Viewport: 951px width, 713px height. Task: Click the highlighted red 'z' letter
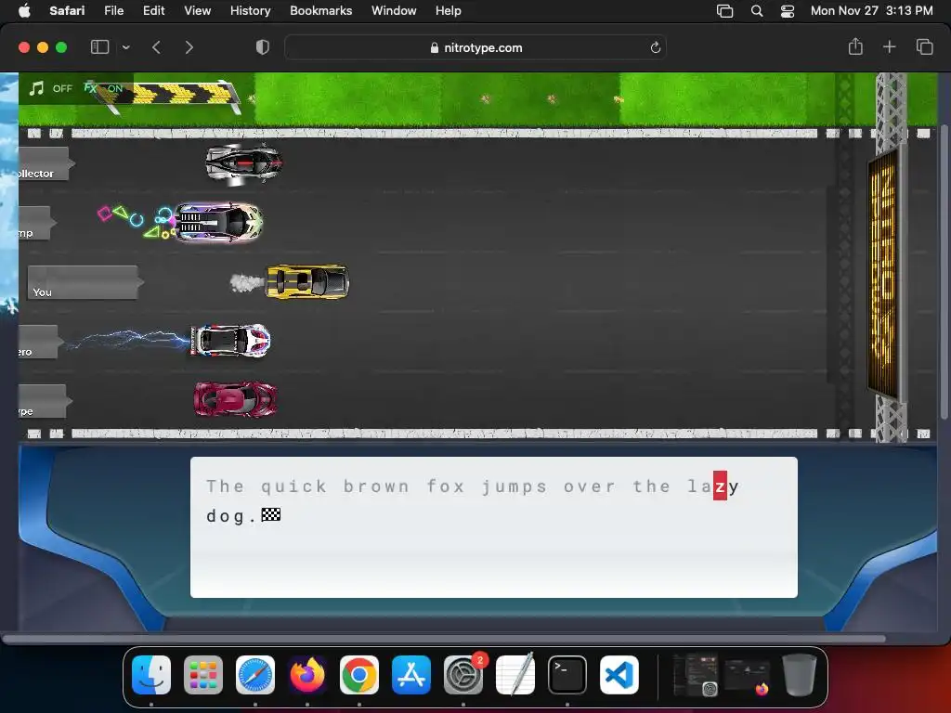pos(720,486)
